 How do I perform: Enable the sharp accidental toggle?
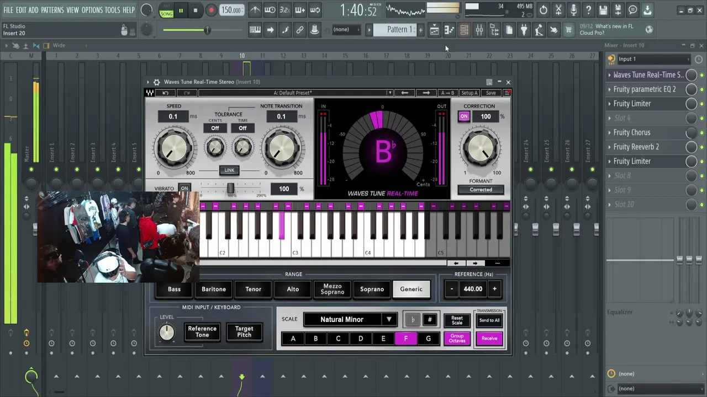pyautogui.click(x=430, y=320)
